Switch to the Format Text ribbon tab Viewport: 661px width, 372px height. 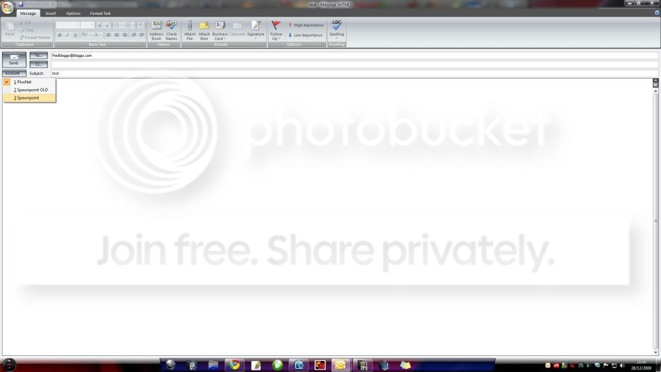pos(100,14)
